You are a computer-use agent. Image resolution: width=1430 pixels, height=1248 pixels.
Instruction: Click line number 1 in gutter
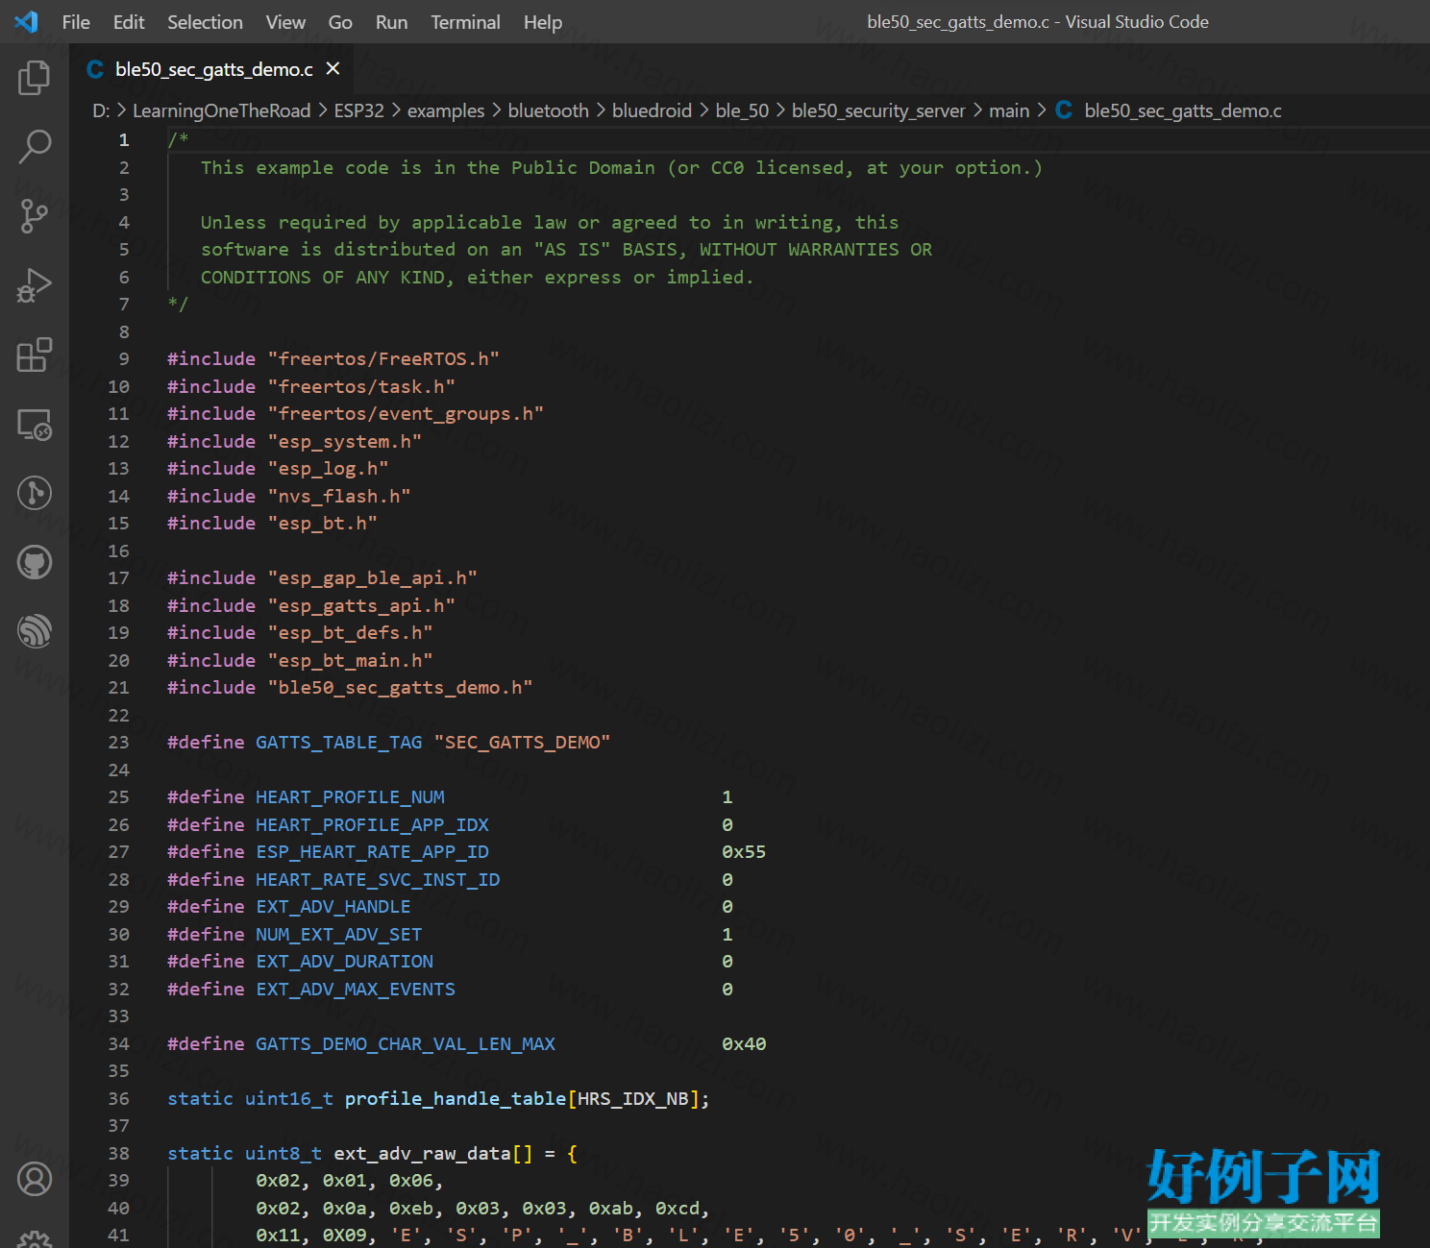click(x=124, y=140)
